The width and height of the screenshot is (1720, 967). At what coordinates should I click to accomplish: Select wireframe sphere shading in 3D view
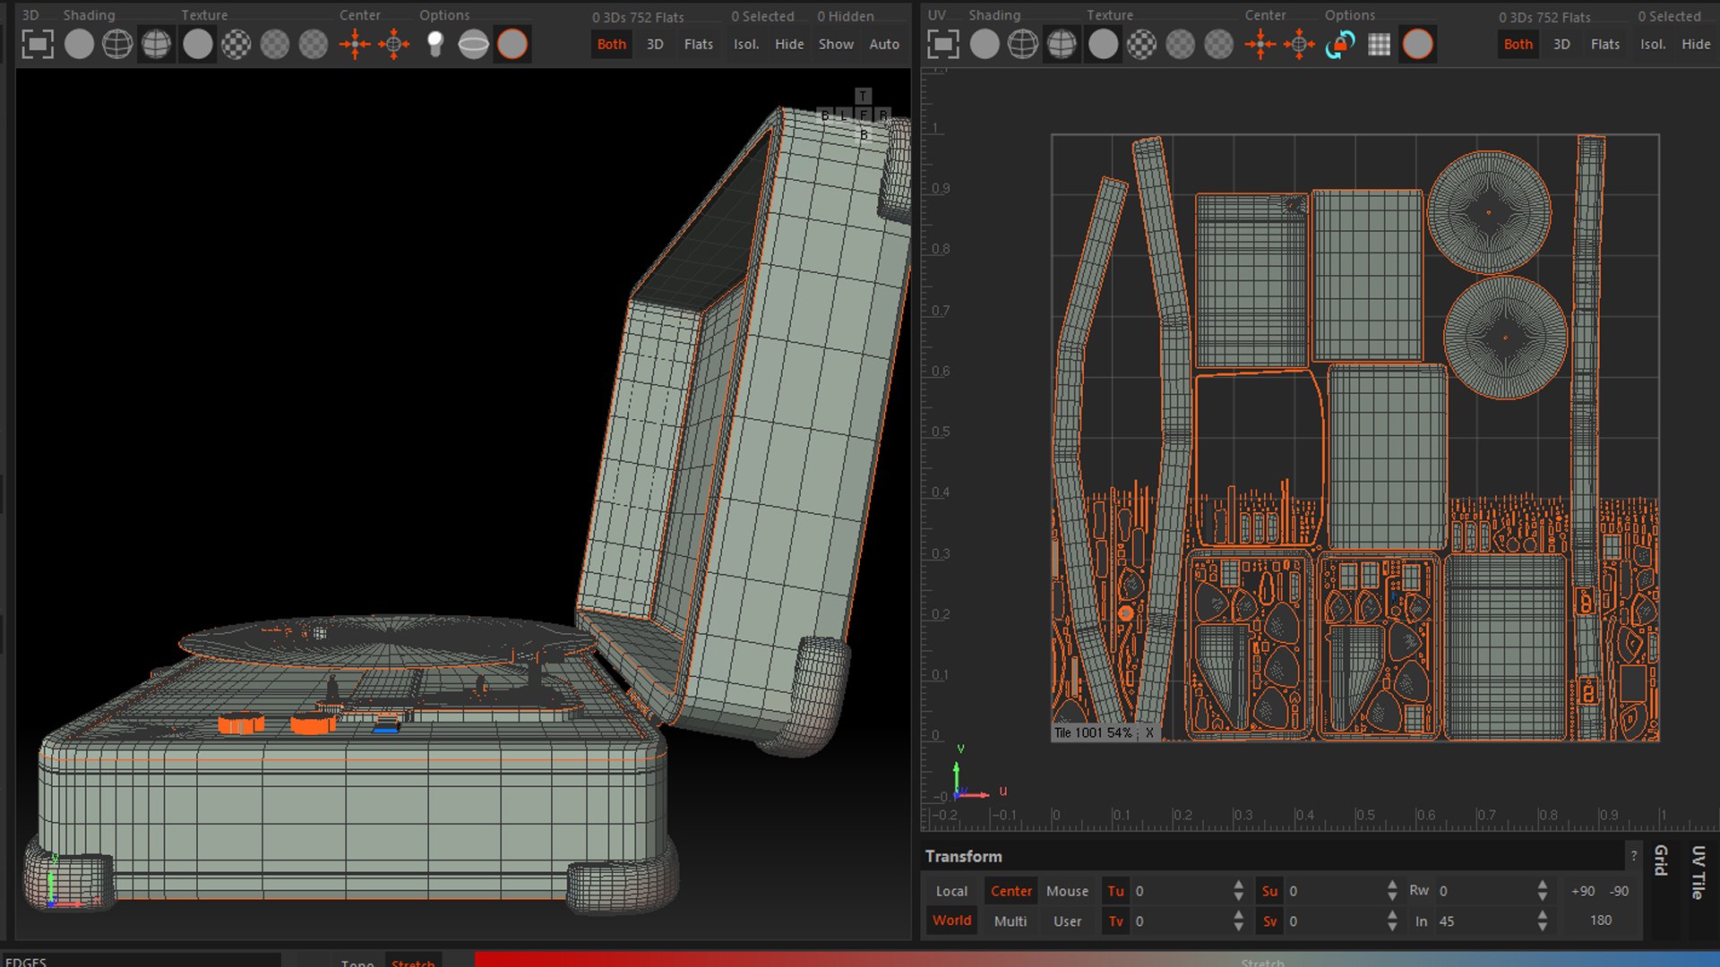(x=117, y=44)
